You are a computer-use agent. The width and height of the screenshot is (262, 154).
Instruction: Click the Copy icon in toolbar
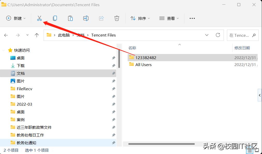[55, 18]
